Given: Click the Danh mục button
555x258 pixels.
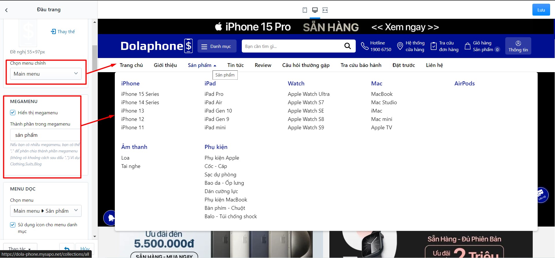Looking at the screenshot, I should pos(217,46).
